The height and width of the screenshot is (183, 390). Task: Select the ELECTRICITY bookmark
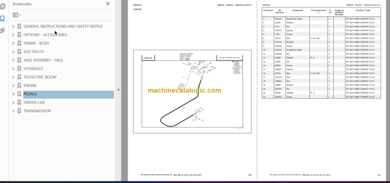pyautogui.click(x=34, y=52)
